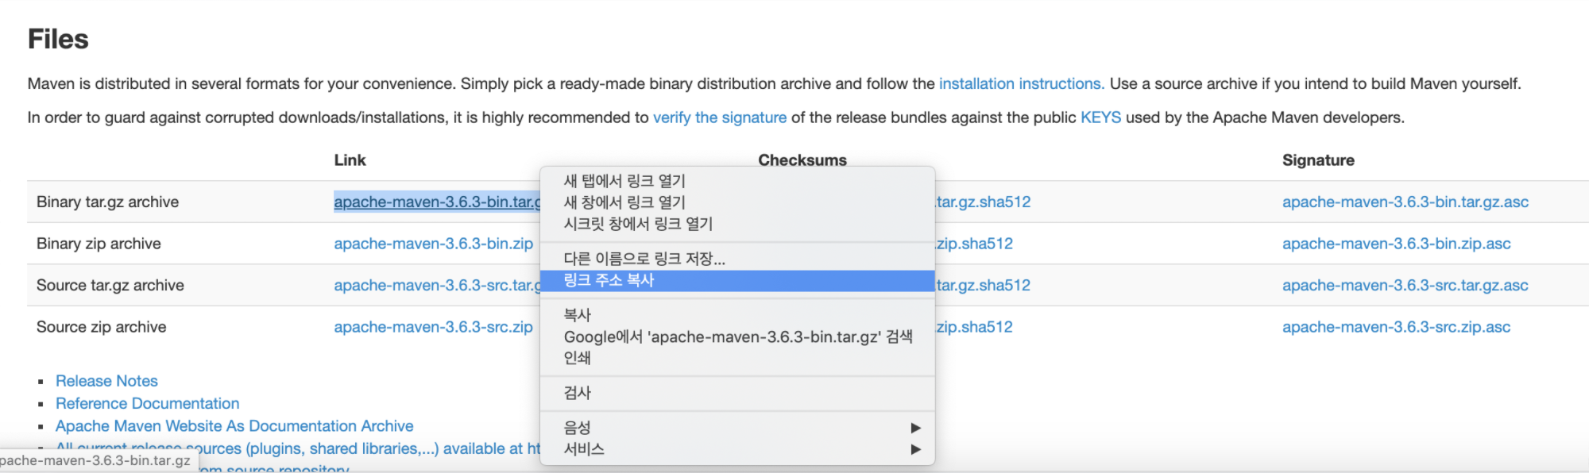Image resolution: width=1589 pixels, height=473 pixels.
Task: Expand '음성' submenu arrow
Action: (915, 428)
